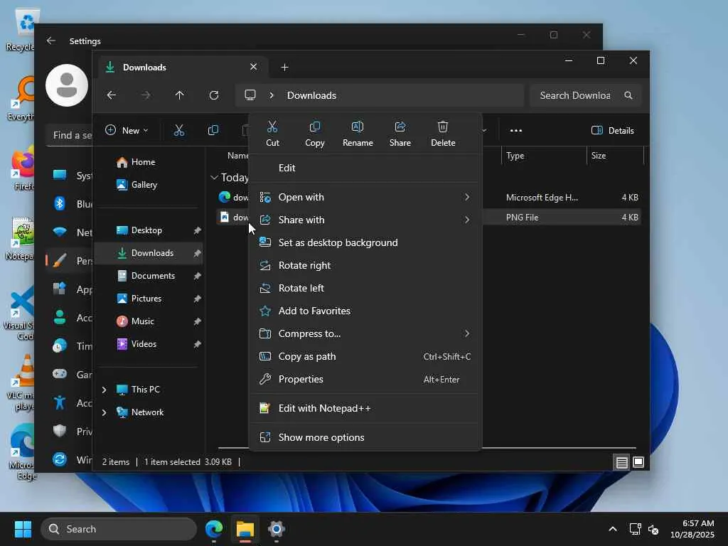Select Rotate right
Viewport: 728px width, 546px height.
pos(365,266)
